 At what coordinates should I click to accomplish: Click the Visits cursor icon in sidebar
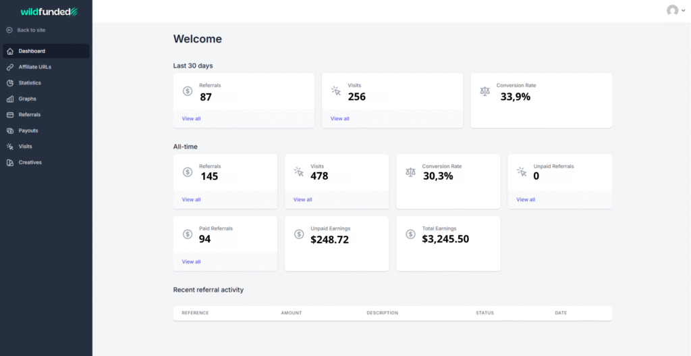[10, 147]
